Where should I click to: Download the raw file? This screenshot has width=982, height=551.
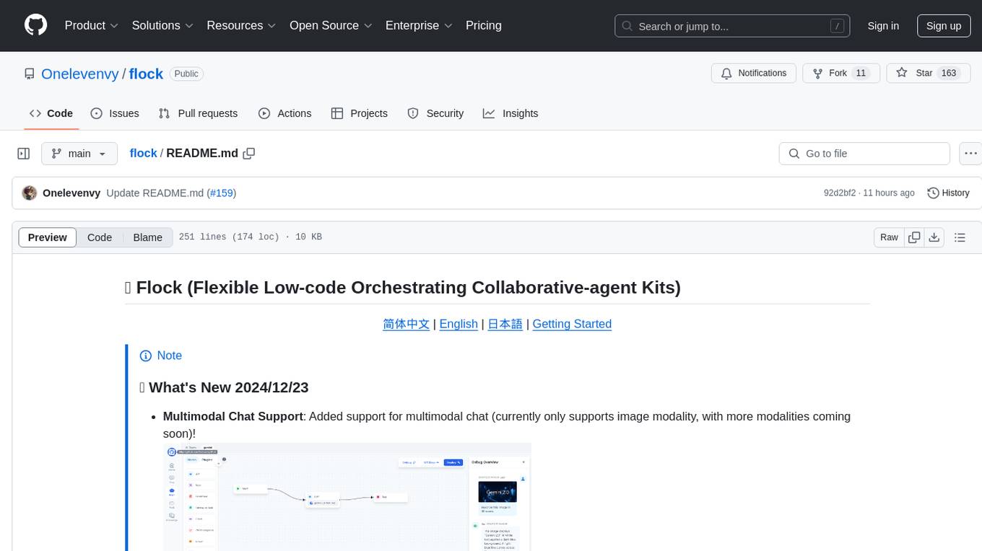(x=934, y=237)
